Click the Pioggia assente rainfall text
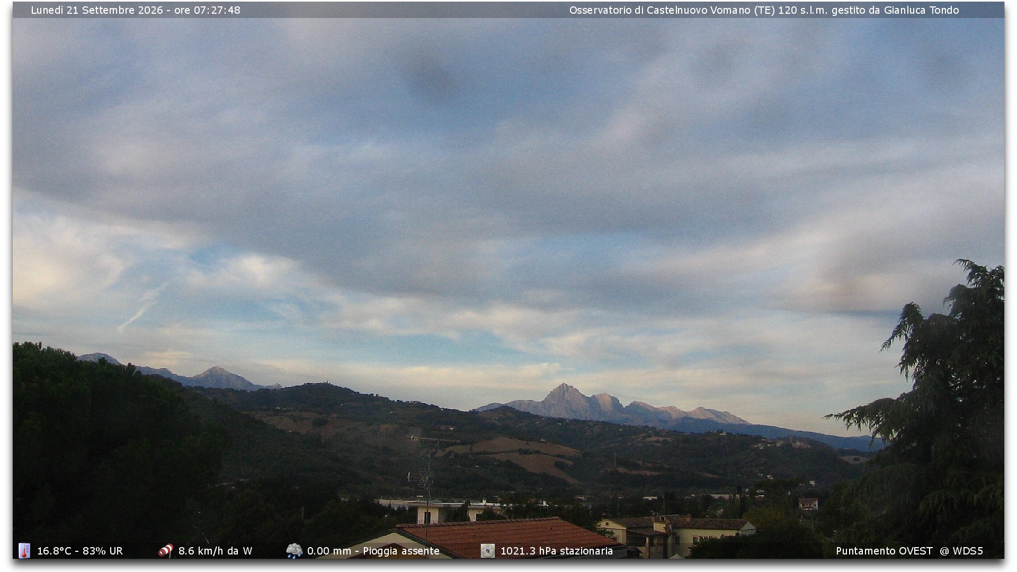This screenshot has height=572, width=1017. [401, 551]
